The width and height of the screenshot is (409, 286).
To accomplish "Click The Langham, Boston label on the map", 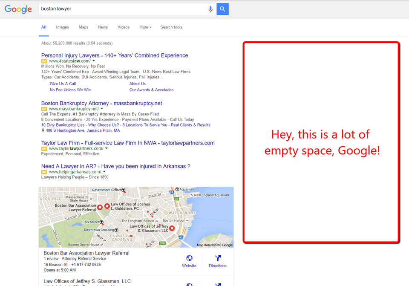I will 138,221.
